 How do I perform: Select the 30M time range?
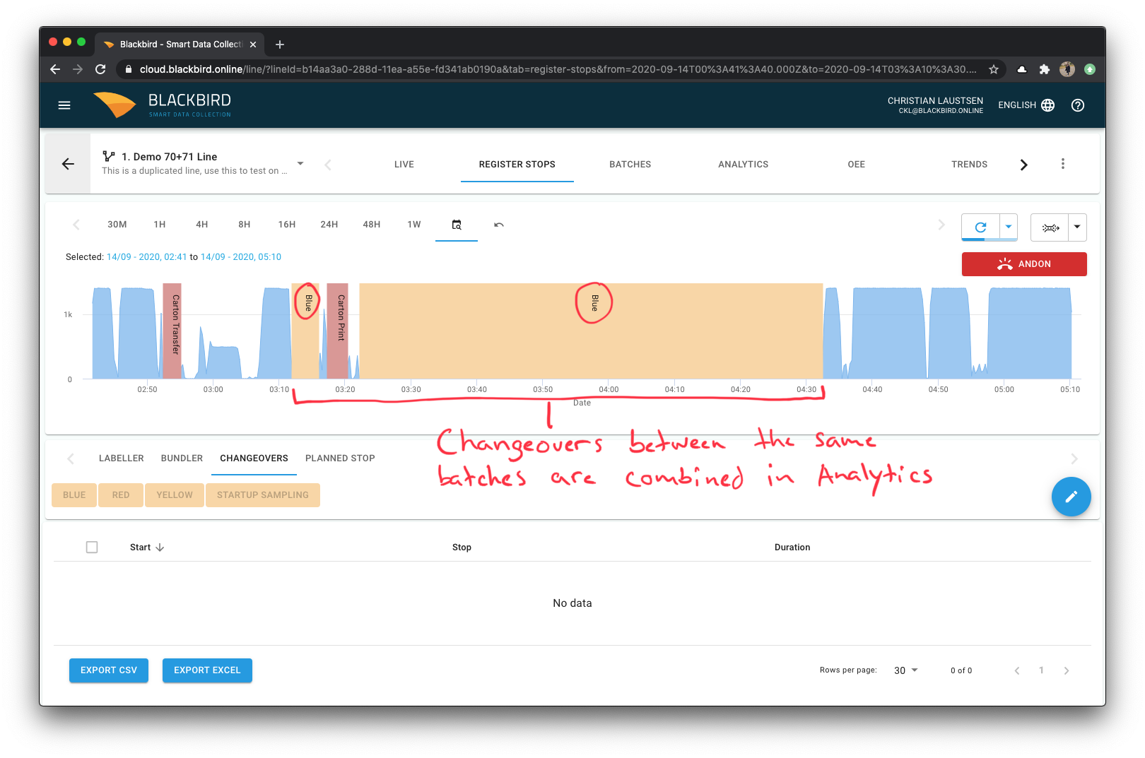tap(117, 225)
